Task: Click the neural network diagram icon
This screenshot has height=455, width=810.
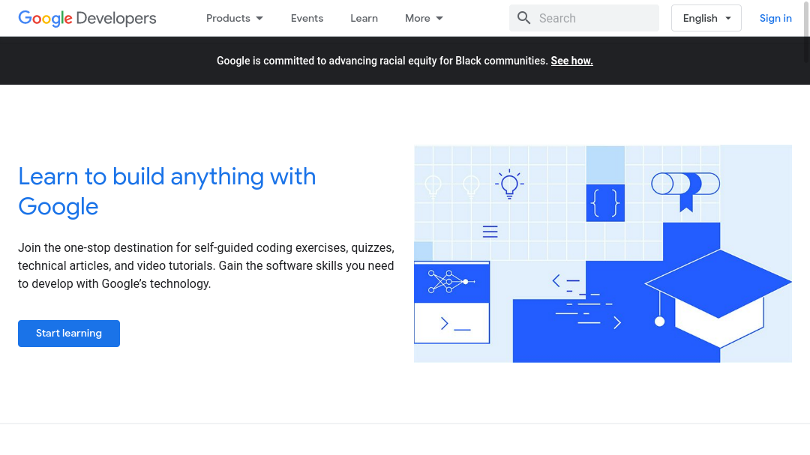Action: coord(451,282)
